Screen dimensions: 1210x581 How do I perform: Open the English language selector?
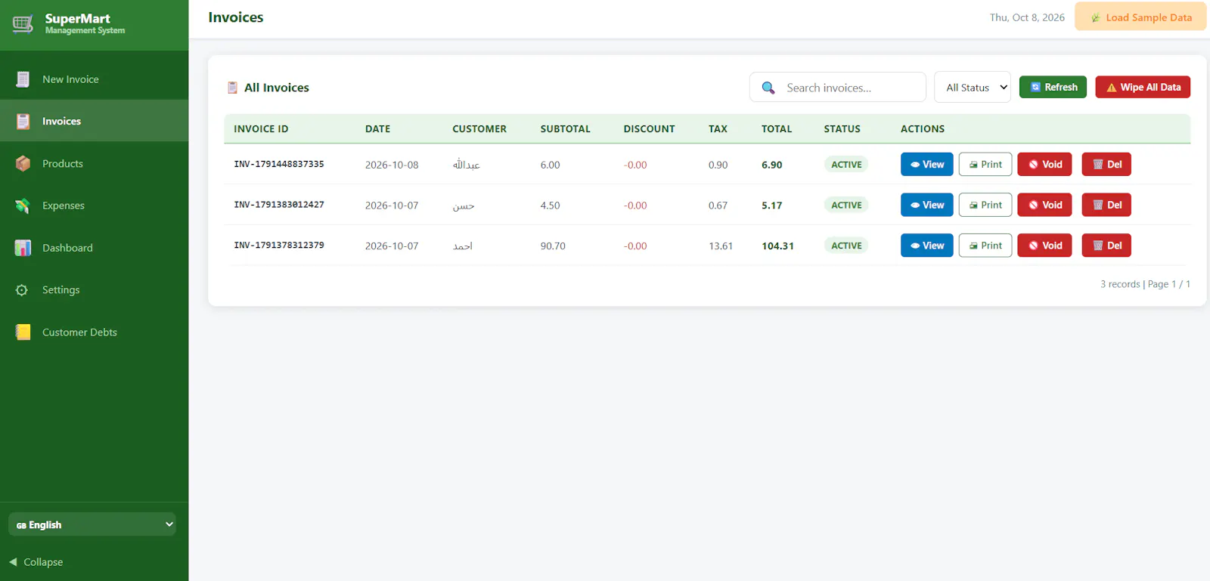pyautogui.click(x=92, y=524)
